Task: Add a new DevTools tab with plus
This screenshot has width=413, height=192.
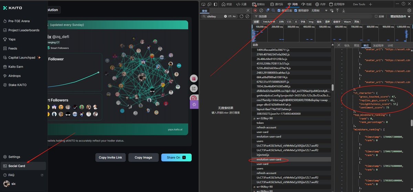Action: pyautogui.click(x=371, y=4)
